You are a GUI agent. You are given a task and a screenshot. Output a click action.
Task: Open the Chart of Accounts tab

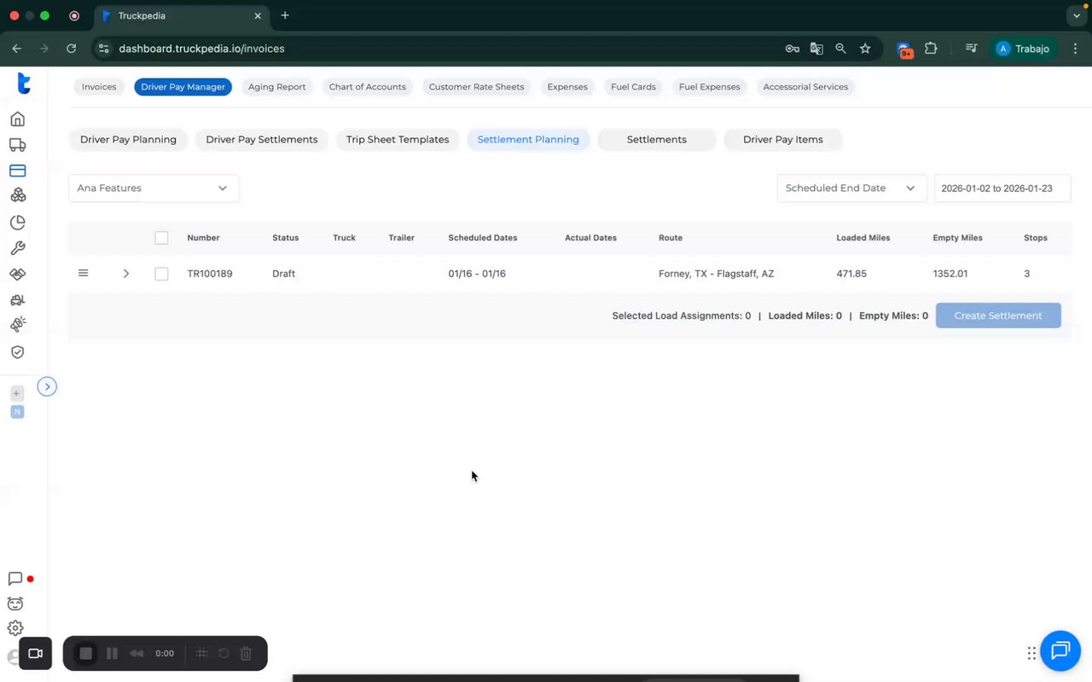367,87
